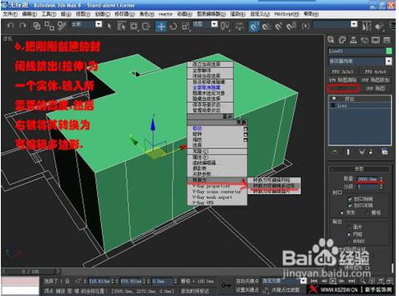Click the FFD 3x3x3 modifier button

pyautogui.click(x=342, y=72)
